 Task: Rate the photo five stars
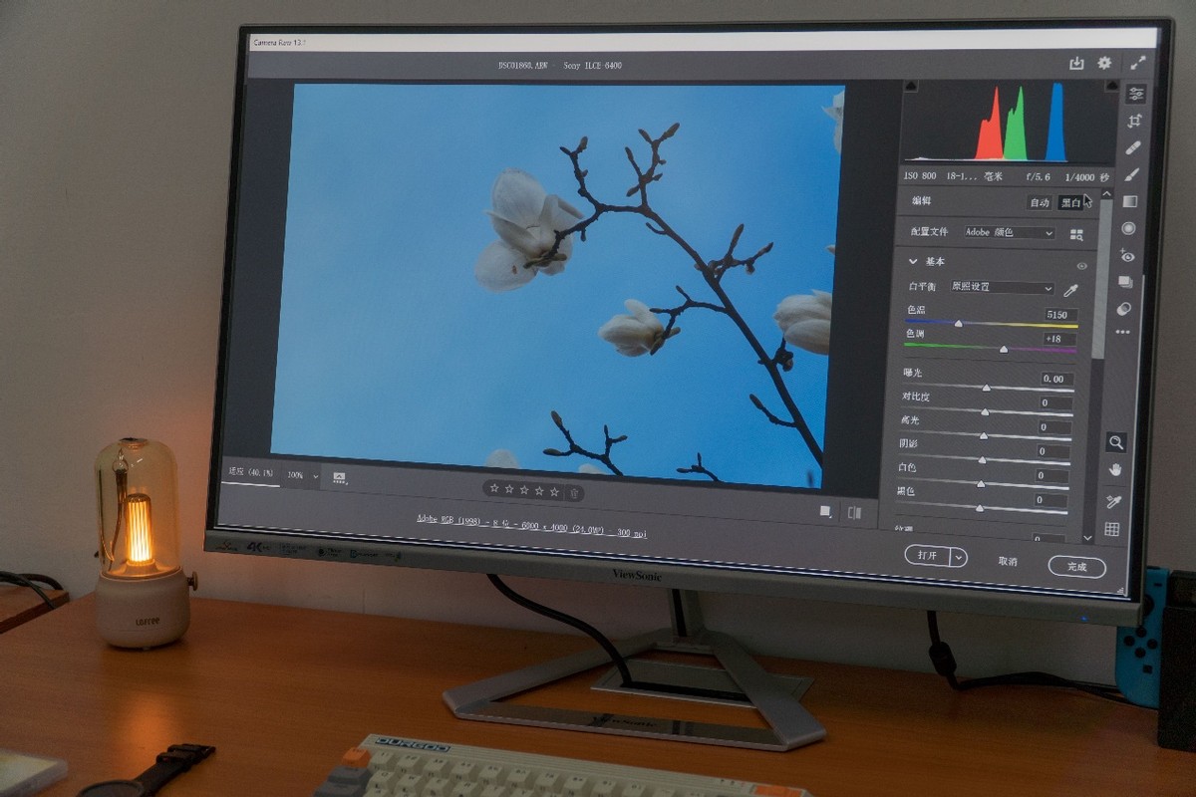point(554,491)
